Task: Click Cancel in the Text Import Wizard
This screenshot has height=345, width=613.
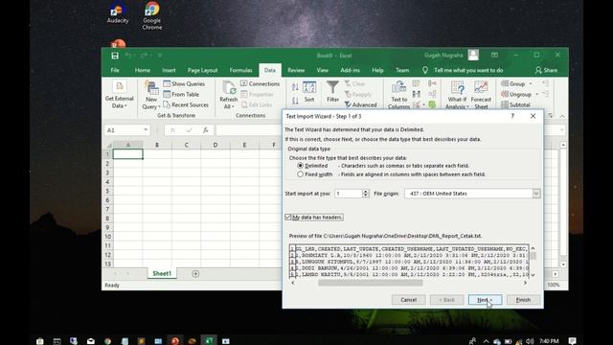Action: pyautogui.click(x=409, y=300)
